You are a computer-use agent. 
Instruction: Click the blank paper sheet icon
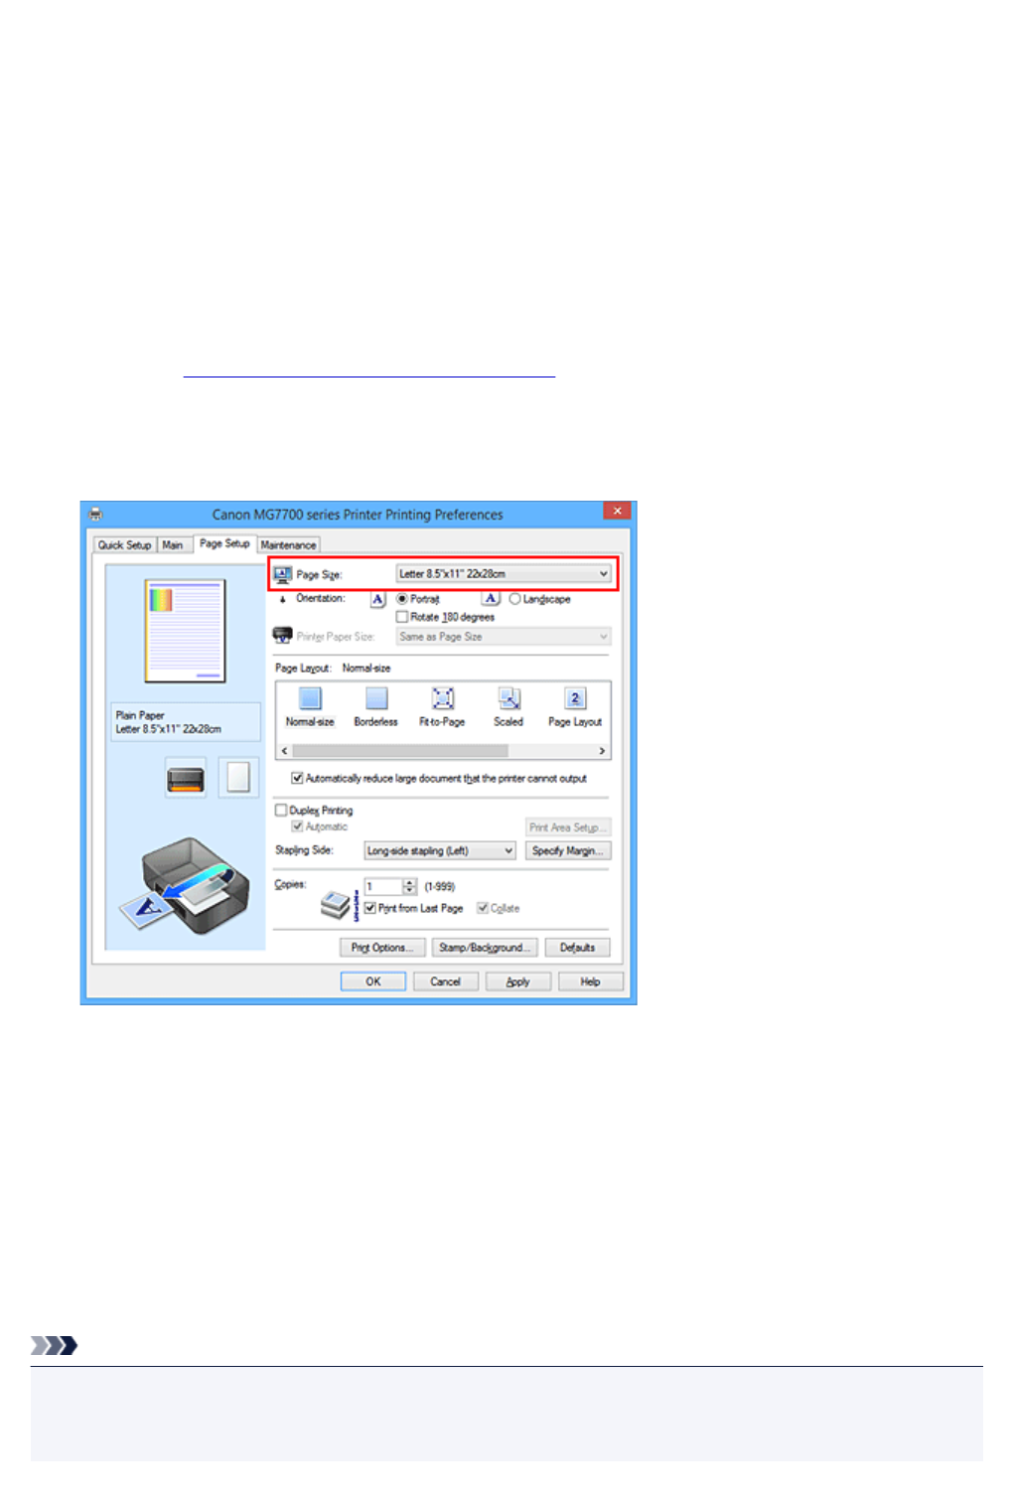[x=238, y=777]
